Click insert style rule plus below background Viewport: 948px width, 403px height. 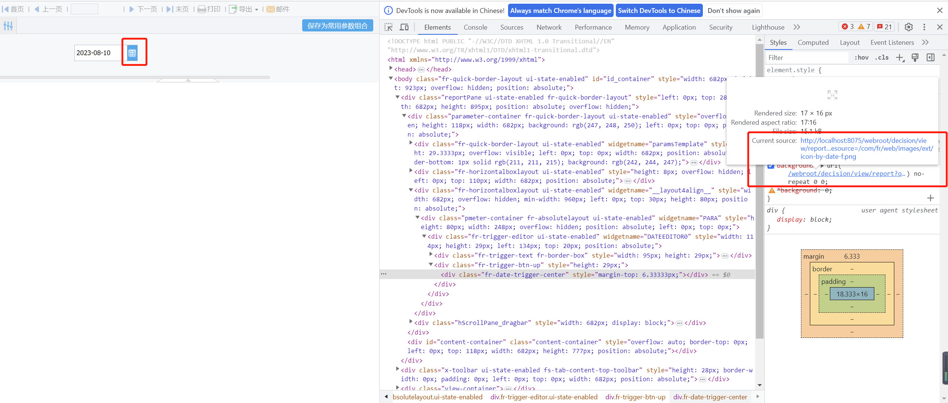[x=931, y=198]
